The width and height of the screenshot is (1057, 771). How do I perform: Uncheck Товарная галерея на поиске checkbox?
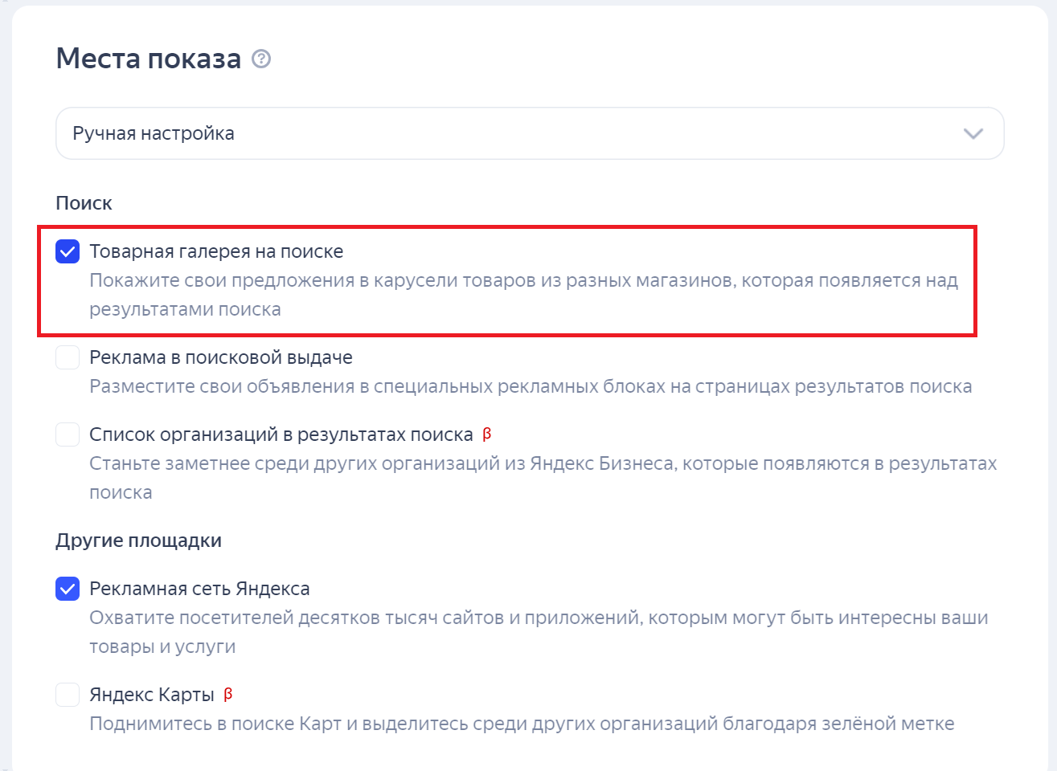point(68,251)
